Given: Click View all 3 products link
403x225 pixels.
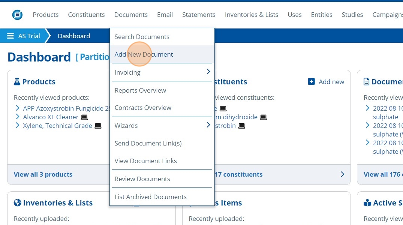Looking at the screenshot, I should pyautogui.click(x=43, y=174).
